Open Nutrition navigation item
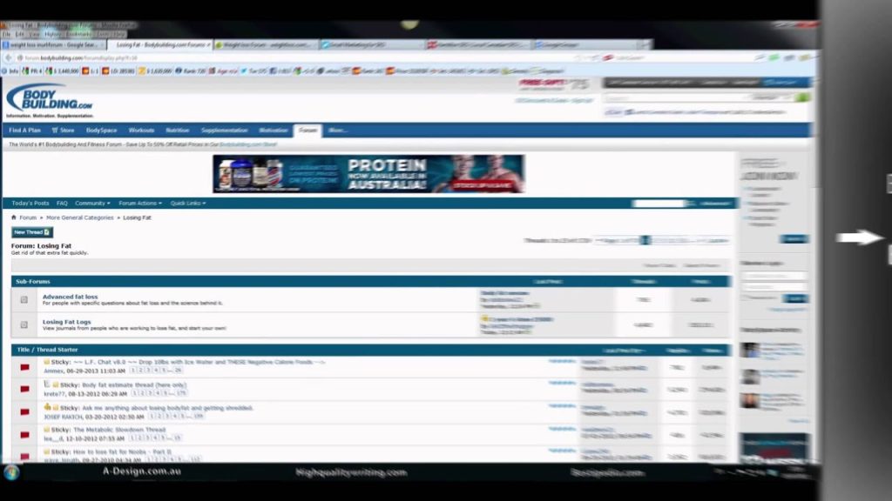 pyautogui.click(x=177, y=130)
